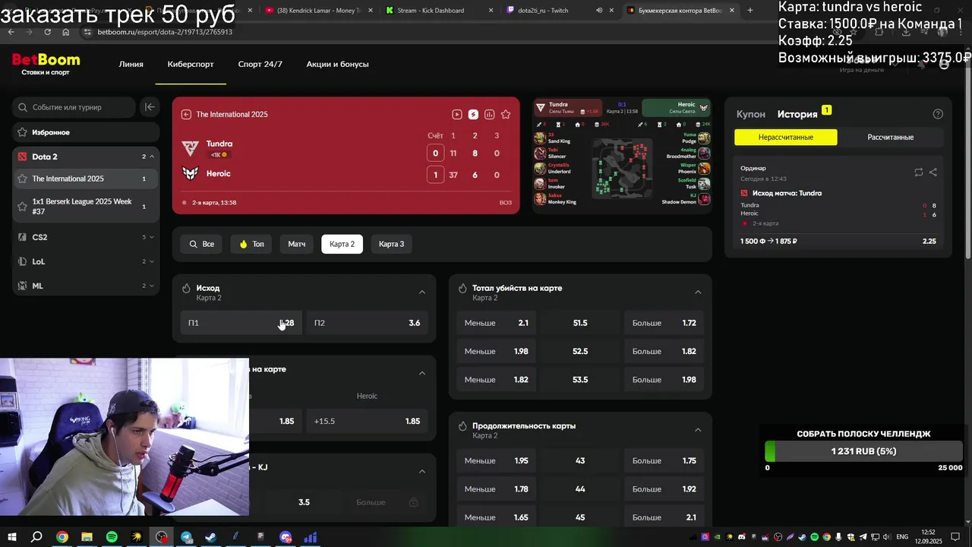Image resolution: width=972 pixels, height=547 pixels.
Task: Bet Меньше 51.5 kills at 2.1
Action: [x=496, y=323]
